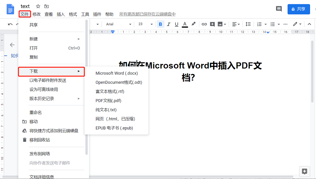
Task: Click the undo arrow icon
Action: 10,24
